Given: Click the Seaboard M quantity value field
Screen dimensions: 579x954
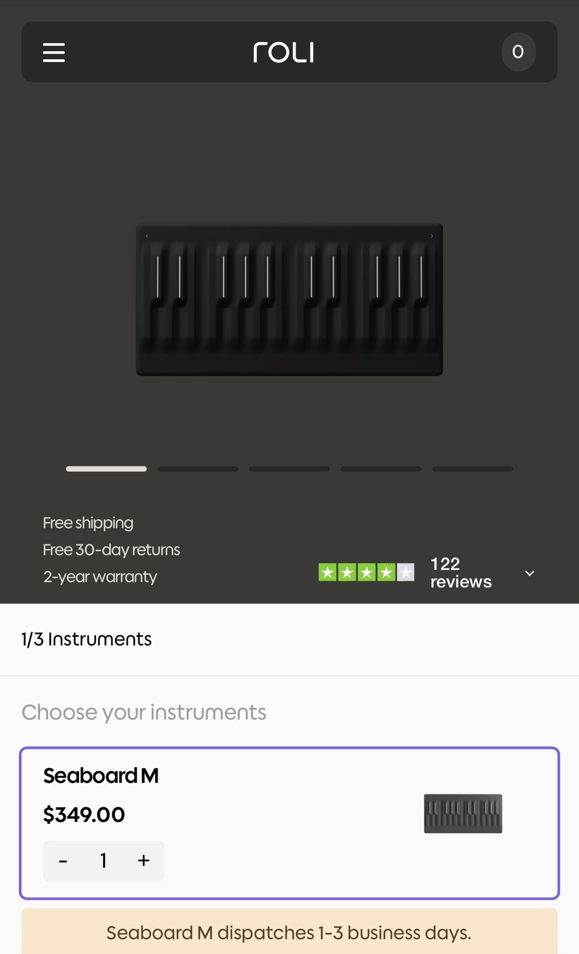Looking at the screenshot, I should click(103, 861).
